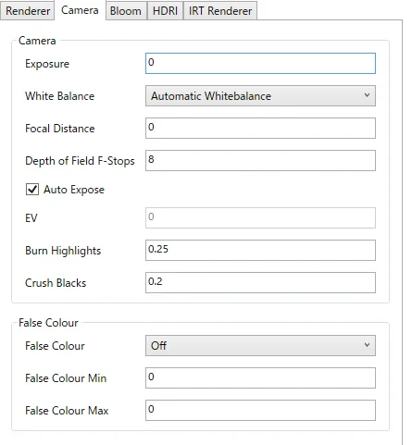This screenshot has height=445, width=412.
Task: Select the Camera tab
Action: pyautogui.click(x=80, y=10)
